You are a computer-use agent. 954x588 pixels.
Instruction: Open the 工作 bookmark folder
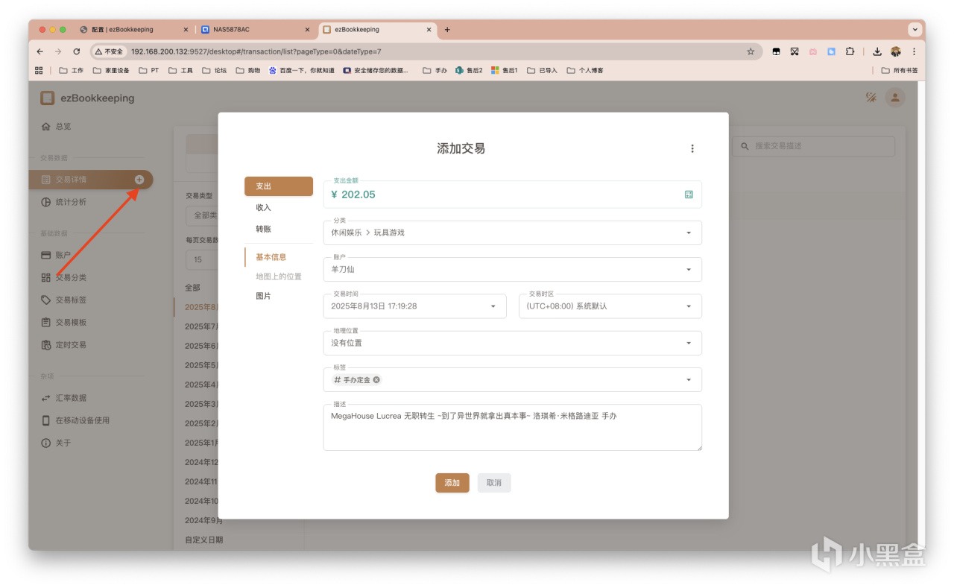pos(72,71)
